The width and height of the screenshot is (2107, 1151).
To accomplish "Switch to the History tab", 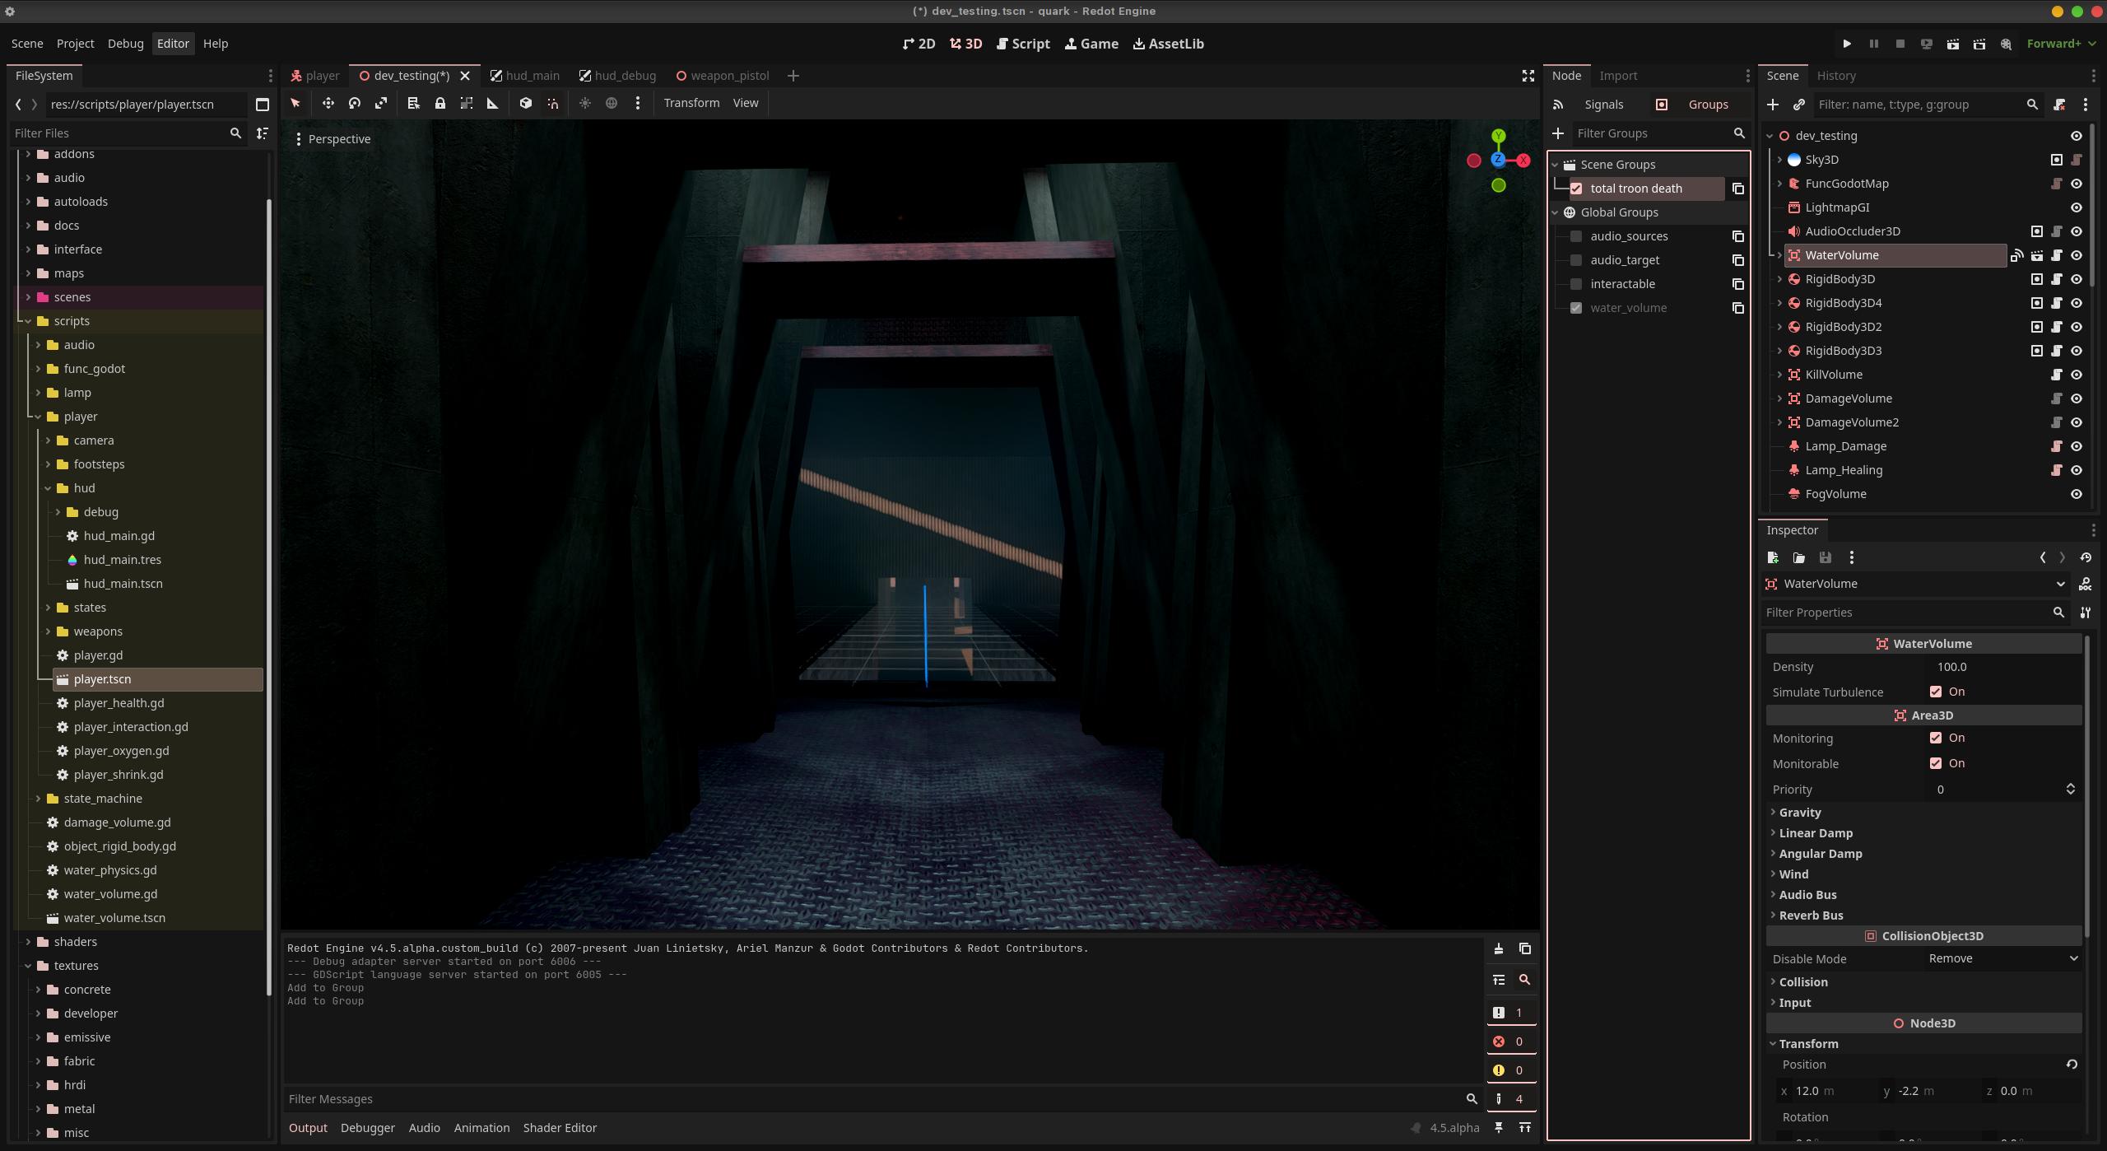I will [1836, 76].
